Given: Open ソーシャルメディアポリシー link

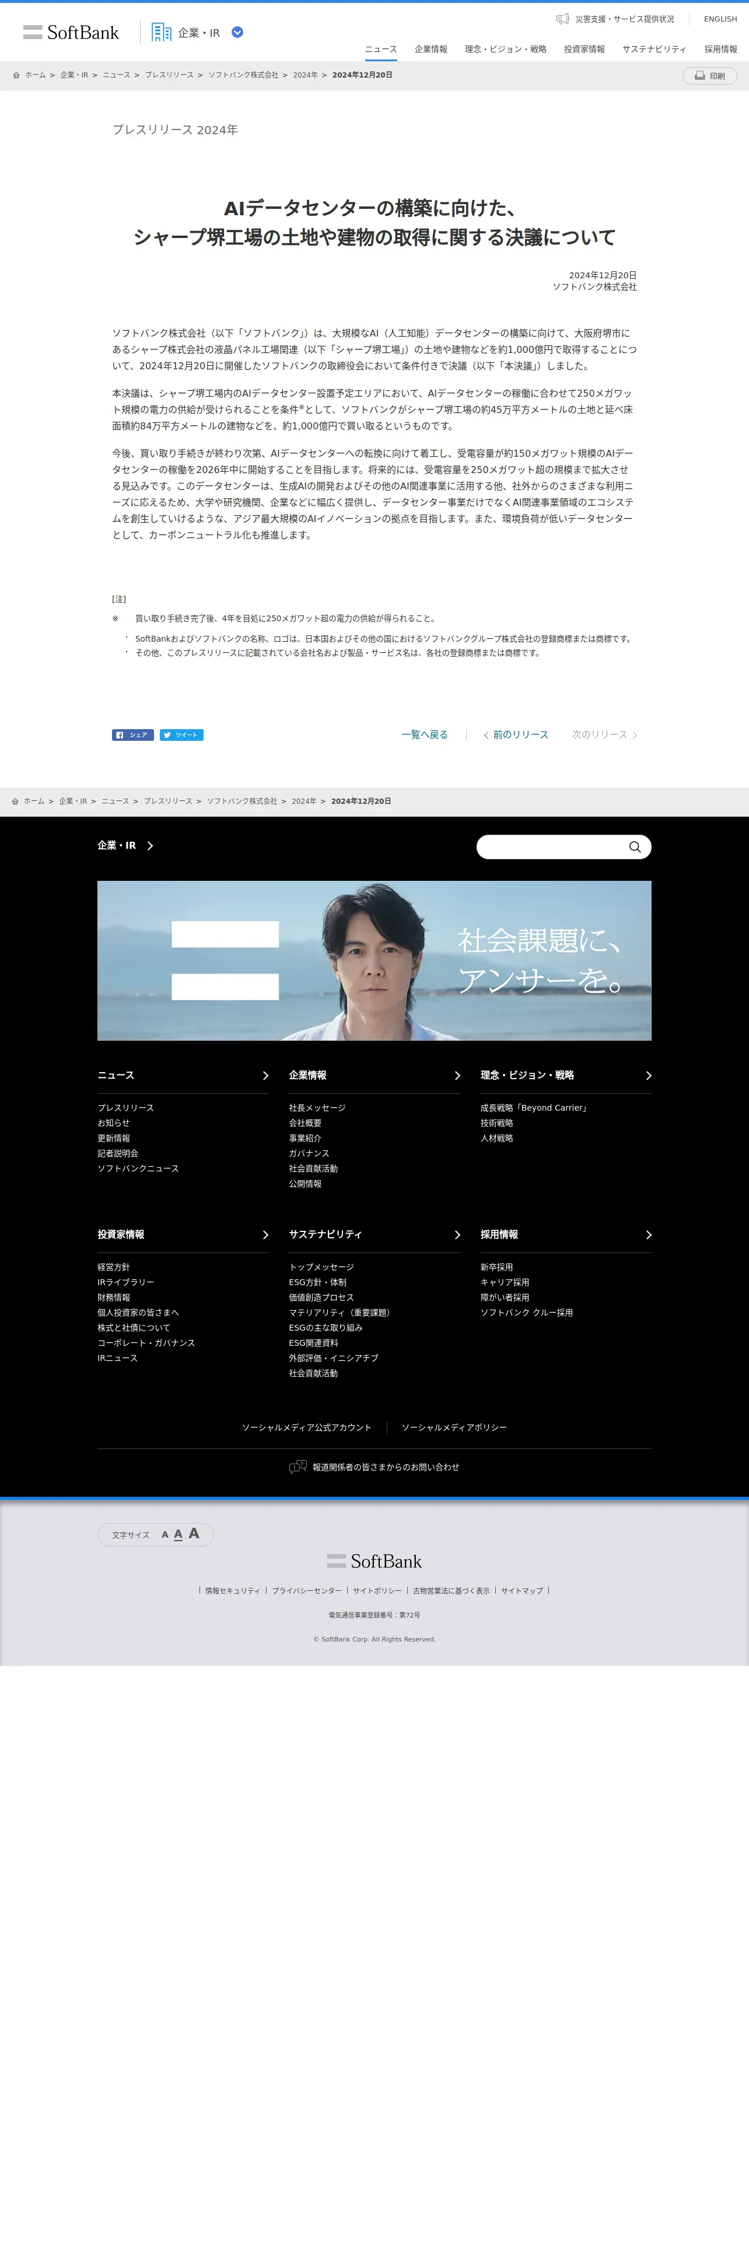Looking at the screenshot, I should [x=454, y=1428].
